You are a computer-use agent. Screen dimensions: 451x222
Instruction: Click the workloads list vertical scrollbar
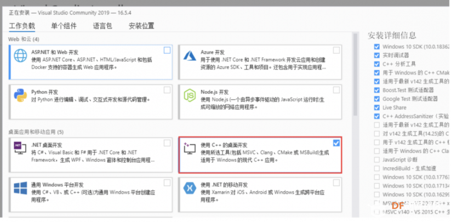pyautogui.click(x=355, y=75)
